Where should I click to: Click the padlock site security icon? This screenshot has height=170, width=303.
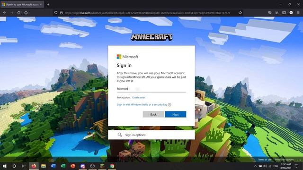61,13
